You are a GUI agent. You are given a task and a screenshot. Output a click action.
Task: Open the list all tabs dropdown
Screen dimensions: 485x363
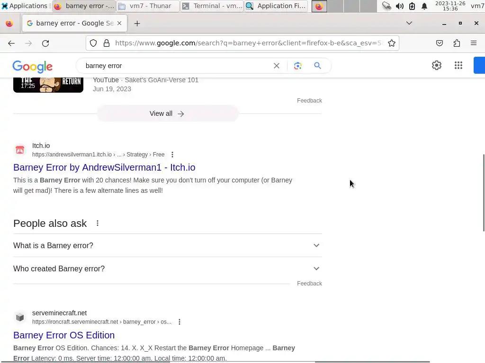coord(409,23)
